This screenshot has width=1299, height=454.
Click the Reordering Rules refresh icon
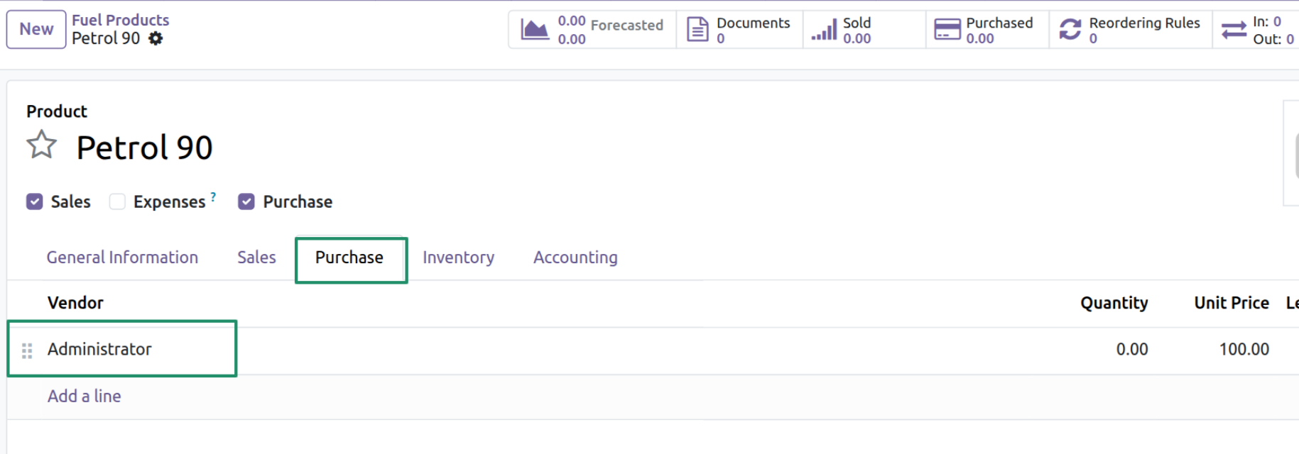[x=1070, y=30]
